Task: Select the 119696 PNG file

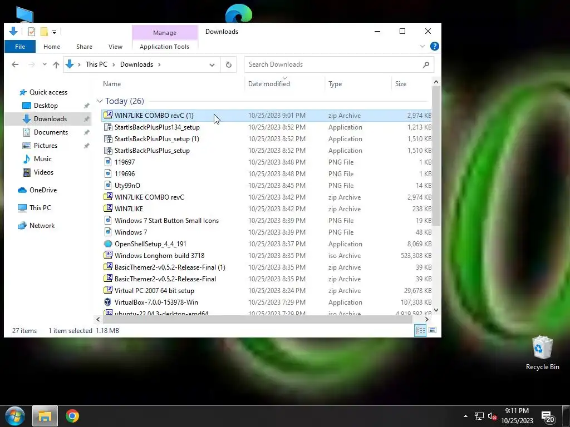Action: tap(125, 174)
